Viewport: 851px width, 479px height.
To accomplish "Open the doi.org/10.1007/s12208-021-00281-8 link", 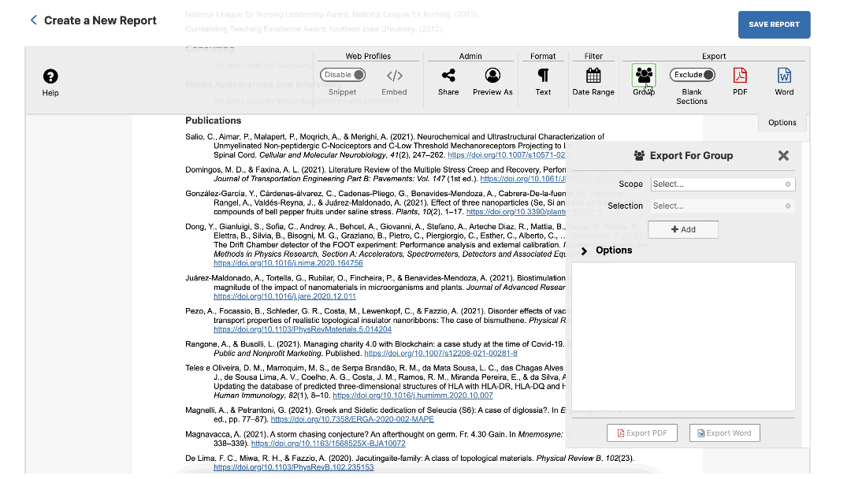I will pyautogui.click(x=440, y=353).
